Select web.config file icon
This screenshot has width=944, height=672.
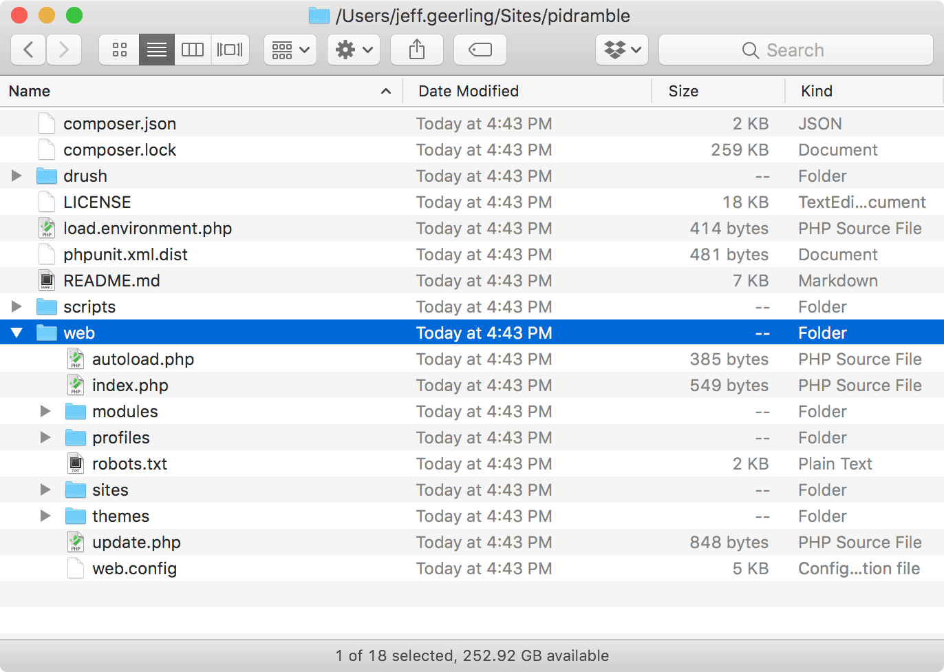pos(76,568)
